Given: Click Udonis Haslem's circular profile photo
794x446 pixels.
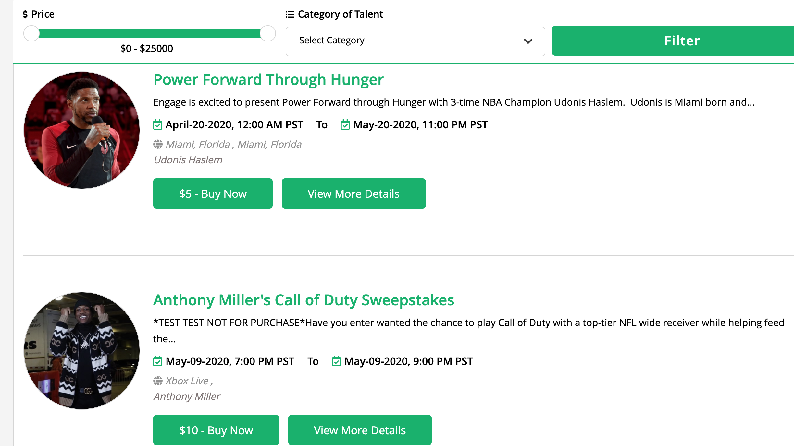Looking at the screenshot, I should coord(82,130).
